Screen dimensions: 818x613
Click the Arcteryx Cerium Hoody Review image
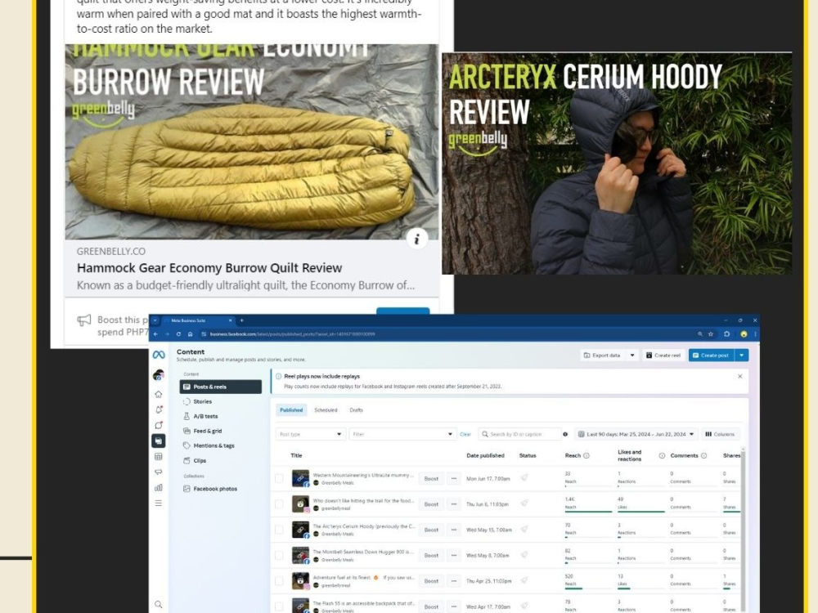(617, 163)
